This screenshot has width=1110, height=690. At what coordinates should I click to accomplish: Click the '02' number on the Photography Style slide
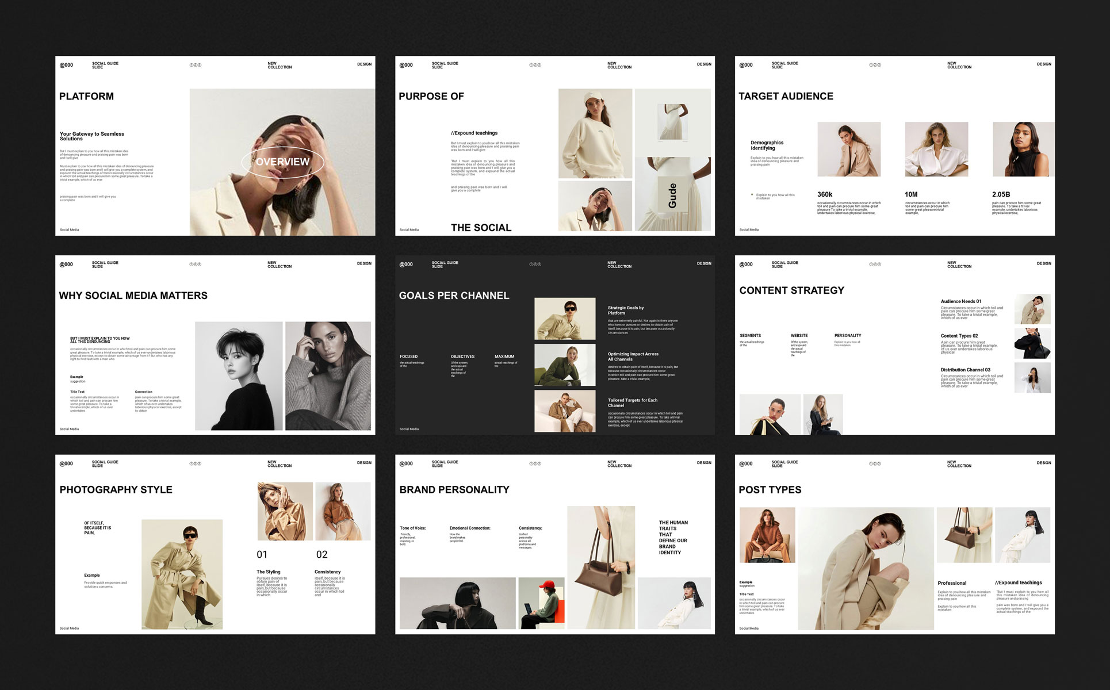click(321, 554)
